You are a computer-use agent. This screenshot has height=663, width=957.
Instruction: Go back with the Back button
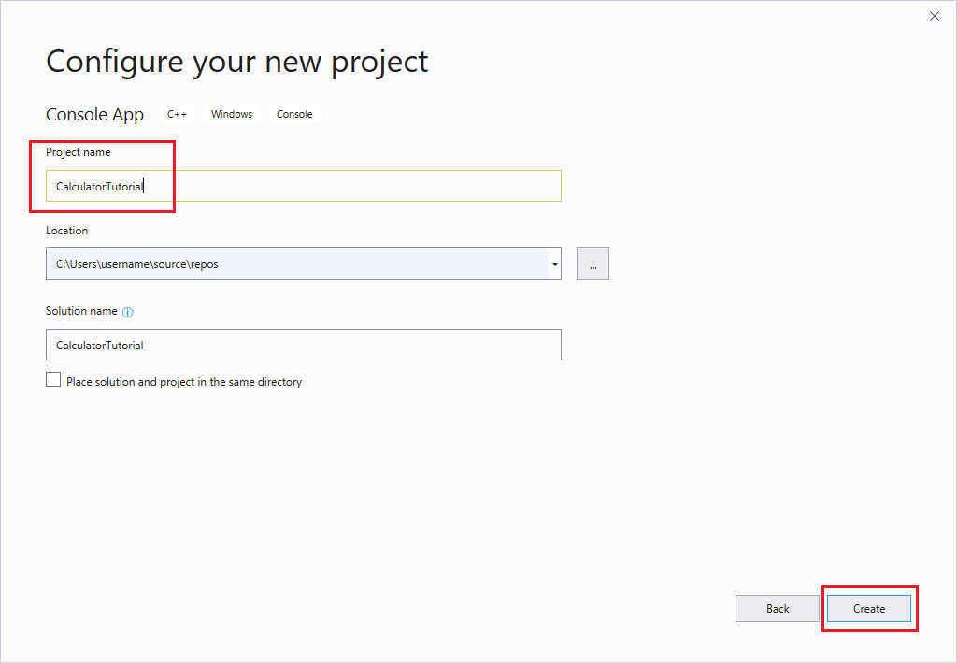click(777, 608)
